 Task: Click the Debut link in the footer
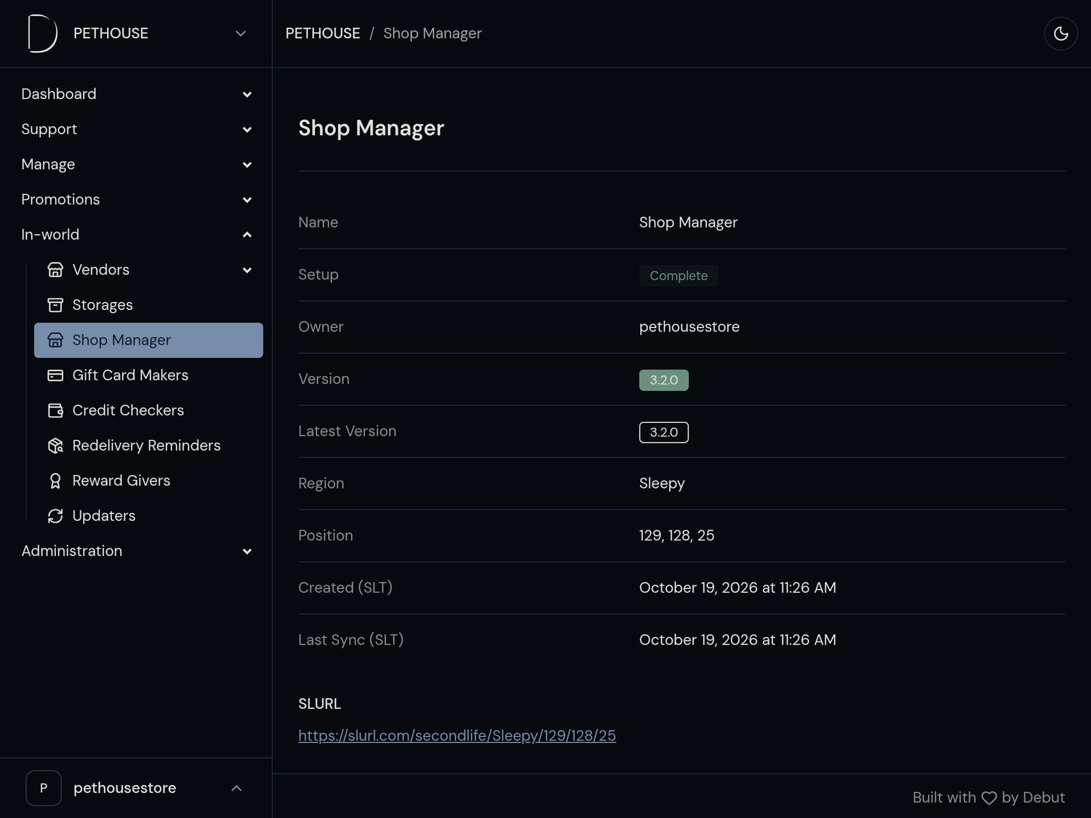coord(1044,798)
